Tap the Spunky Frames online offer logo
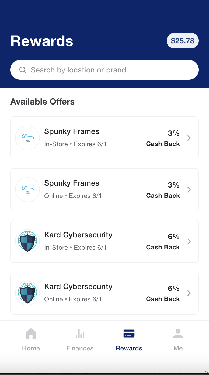The height and width of the screenshot is (375, 209). (27, 190)
